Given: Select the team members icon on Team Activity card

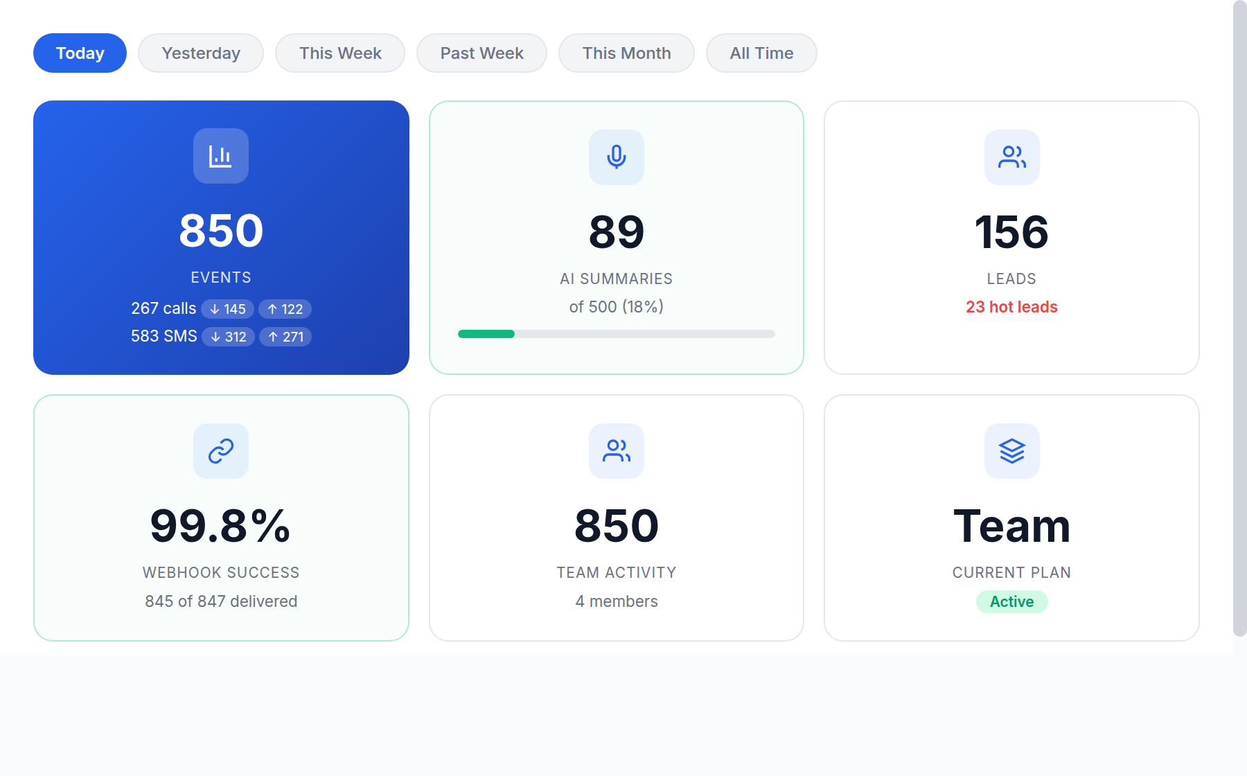Looking at the screenshot, I should coord(616,451).
